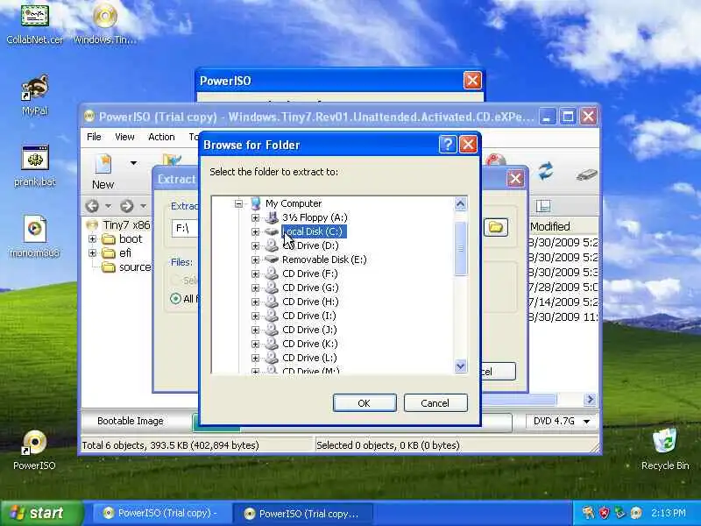Select the prank.bat desktop file
Screen dimensions: 701x526
(x=34, y=166)
